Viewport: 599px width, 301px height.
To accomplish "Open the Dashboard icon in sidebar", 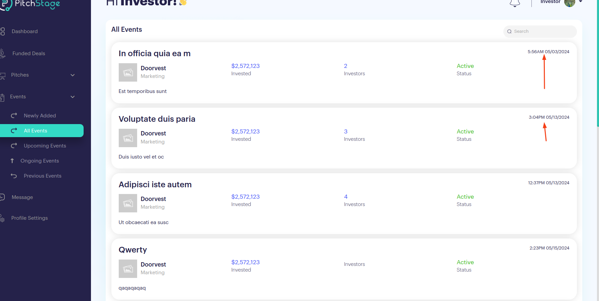I will (x=2, y=31).
